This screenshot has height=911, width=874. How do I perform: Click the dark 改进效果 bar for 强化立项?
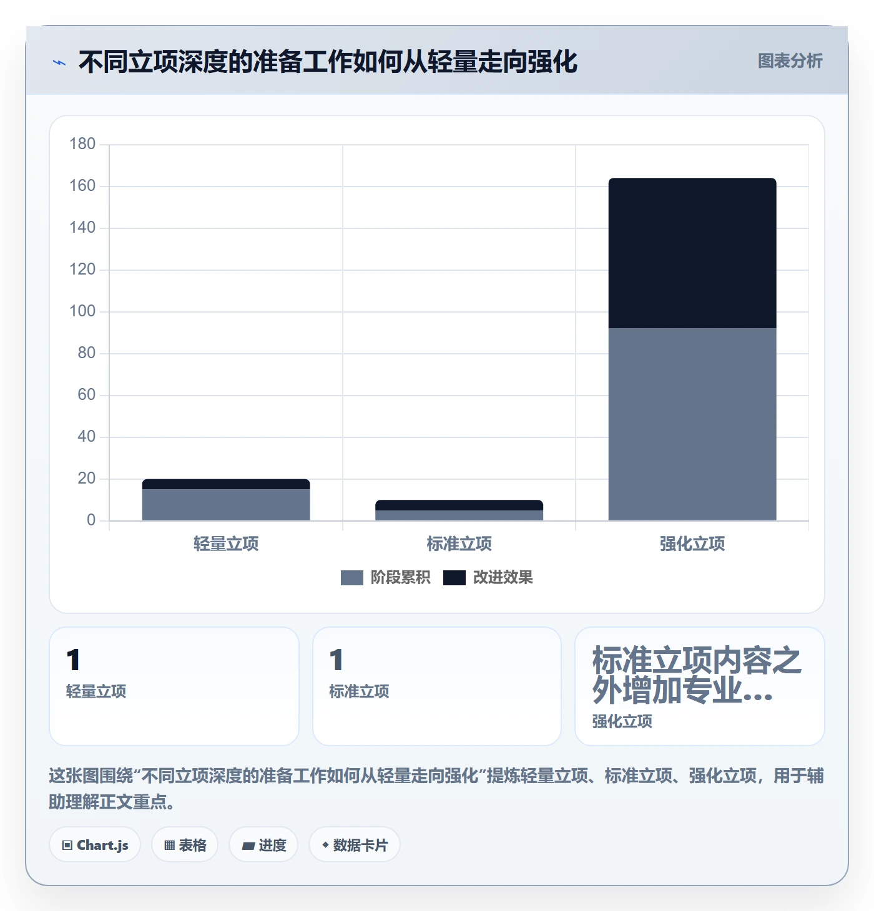pos(692,253)
